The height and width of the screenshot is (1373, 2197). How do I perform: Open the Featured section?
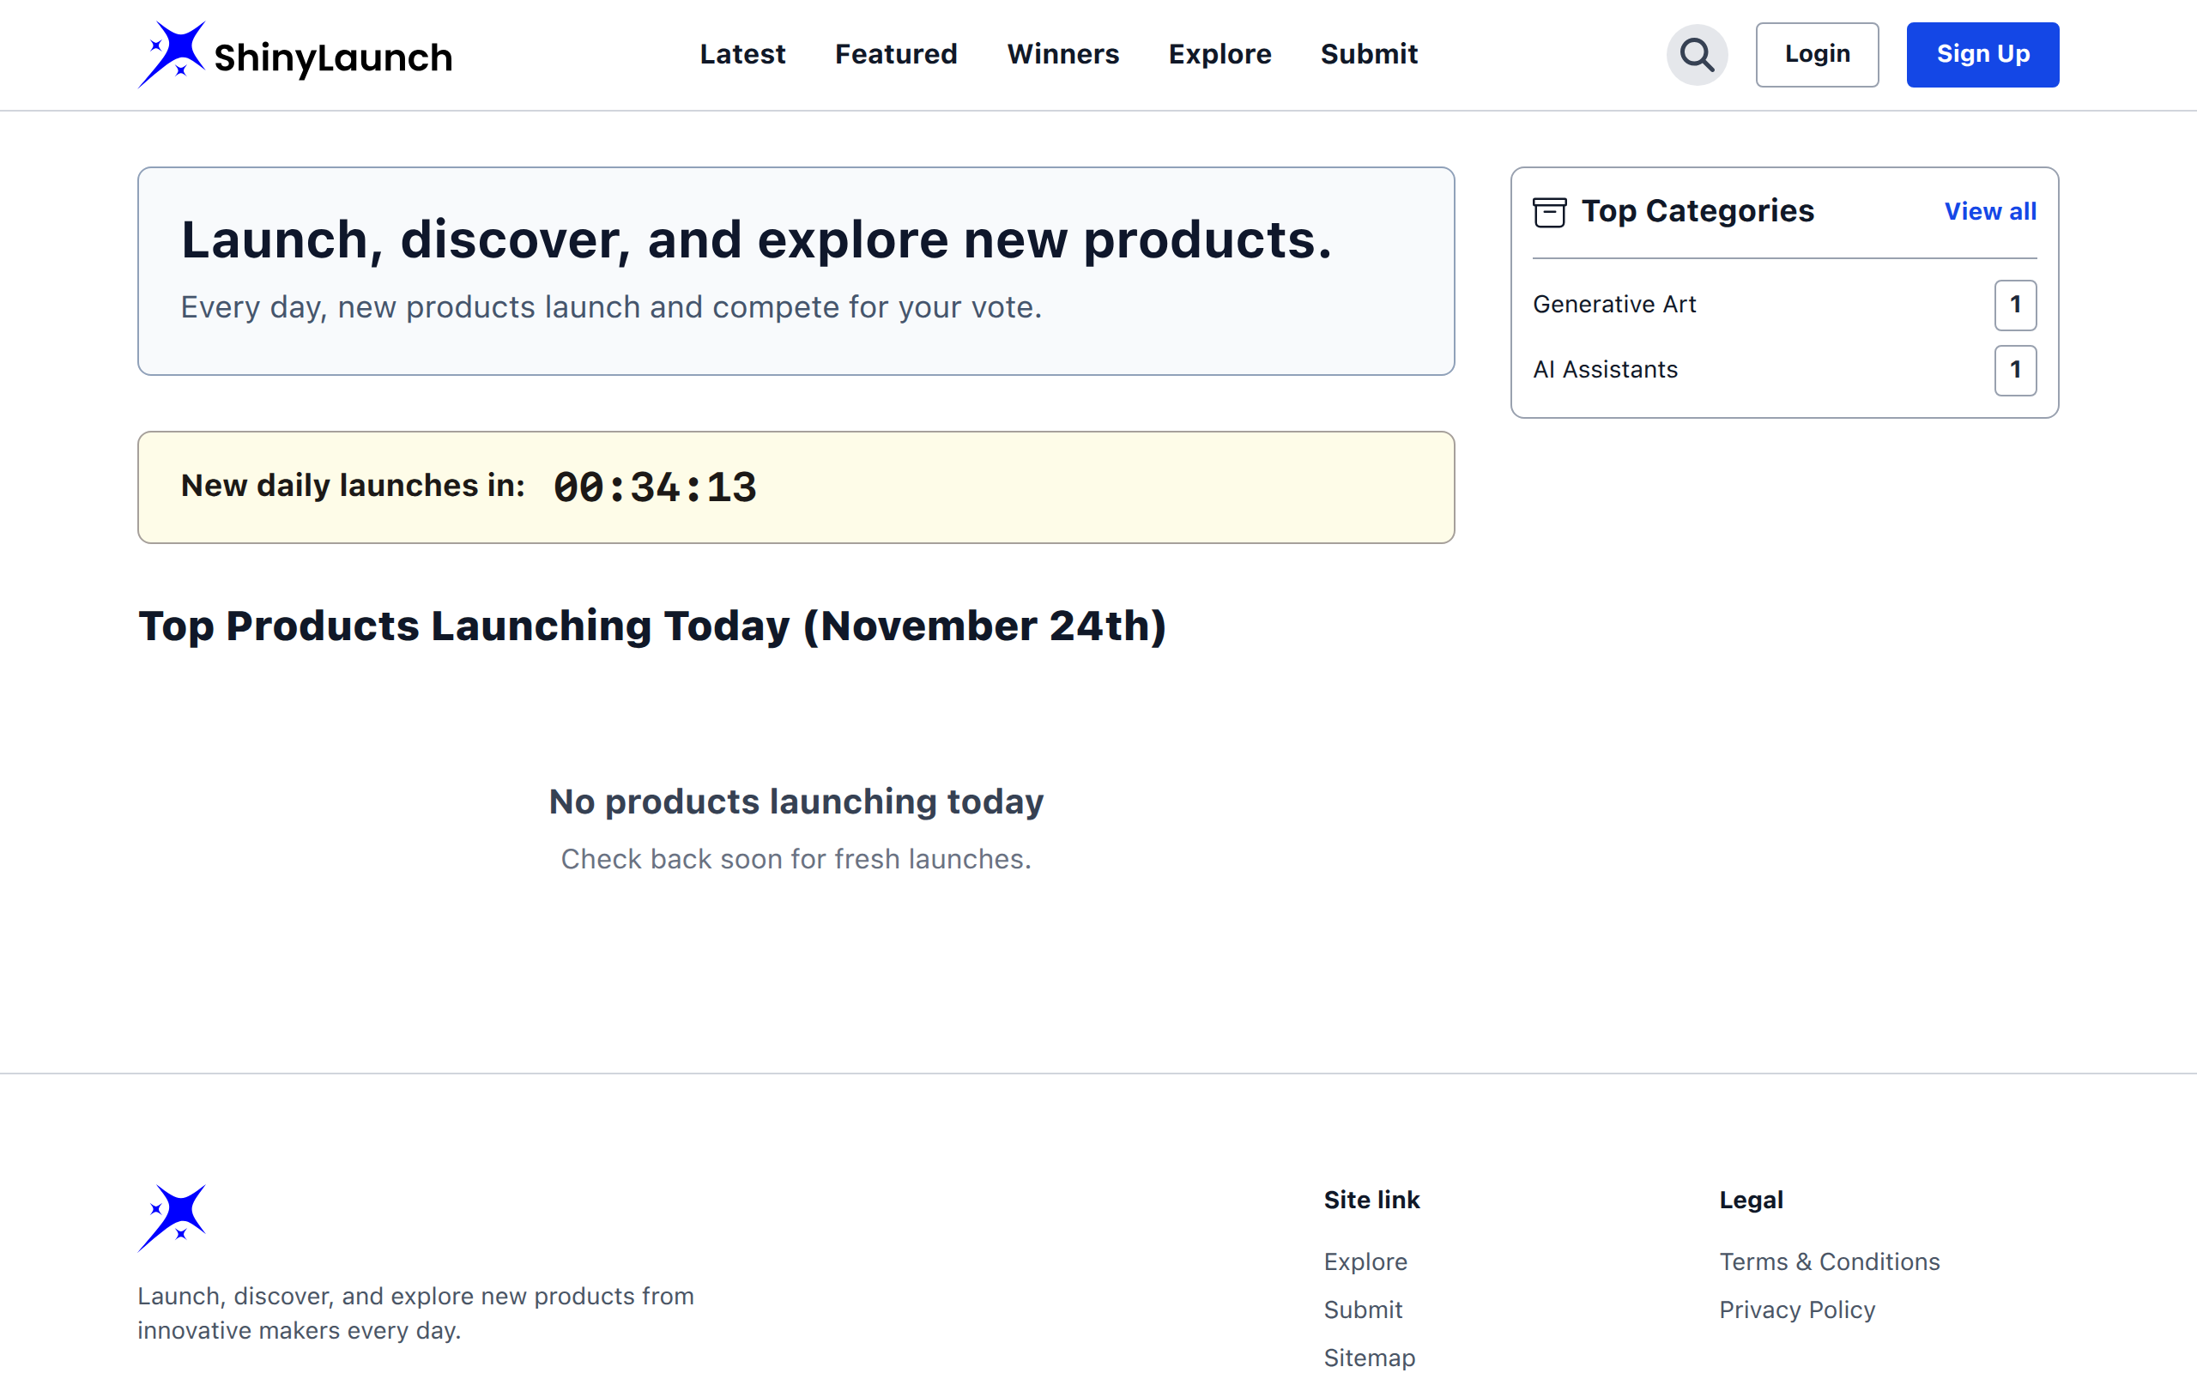895,54
